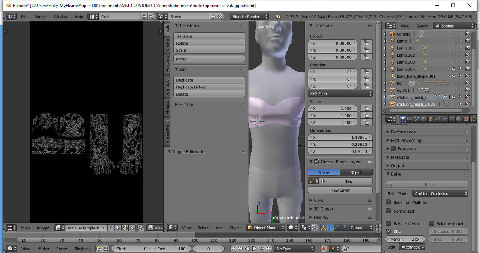Open the world properties tab (globe icon)
This screenshot has width=480, height=253.
[423, 119]
